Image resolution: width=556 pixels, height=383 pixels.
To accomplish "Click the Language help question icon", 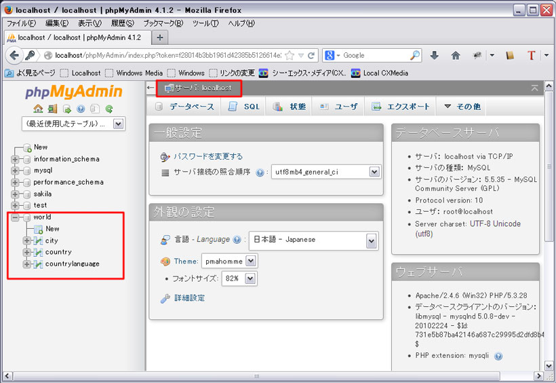I will click(237, 240).
